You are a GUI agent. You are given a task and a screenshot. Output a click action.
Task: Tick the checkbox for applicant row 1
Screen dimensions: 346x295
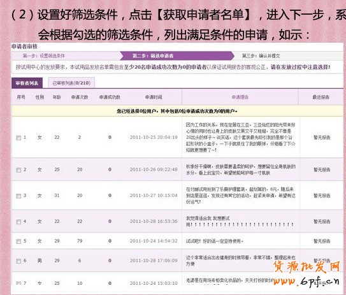(18, 138)
